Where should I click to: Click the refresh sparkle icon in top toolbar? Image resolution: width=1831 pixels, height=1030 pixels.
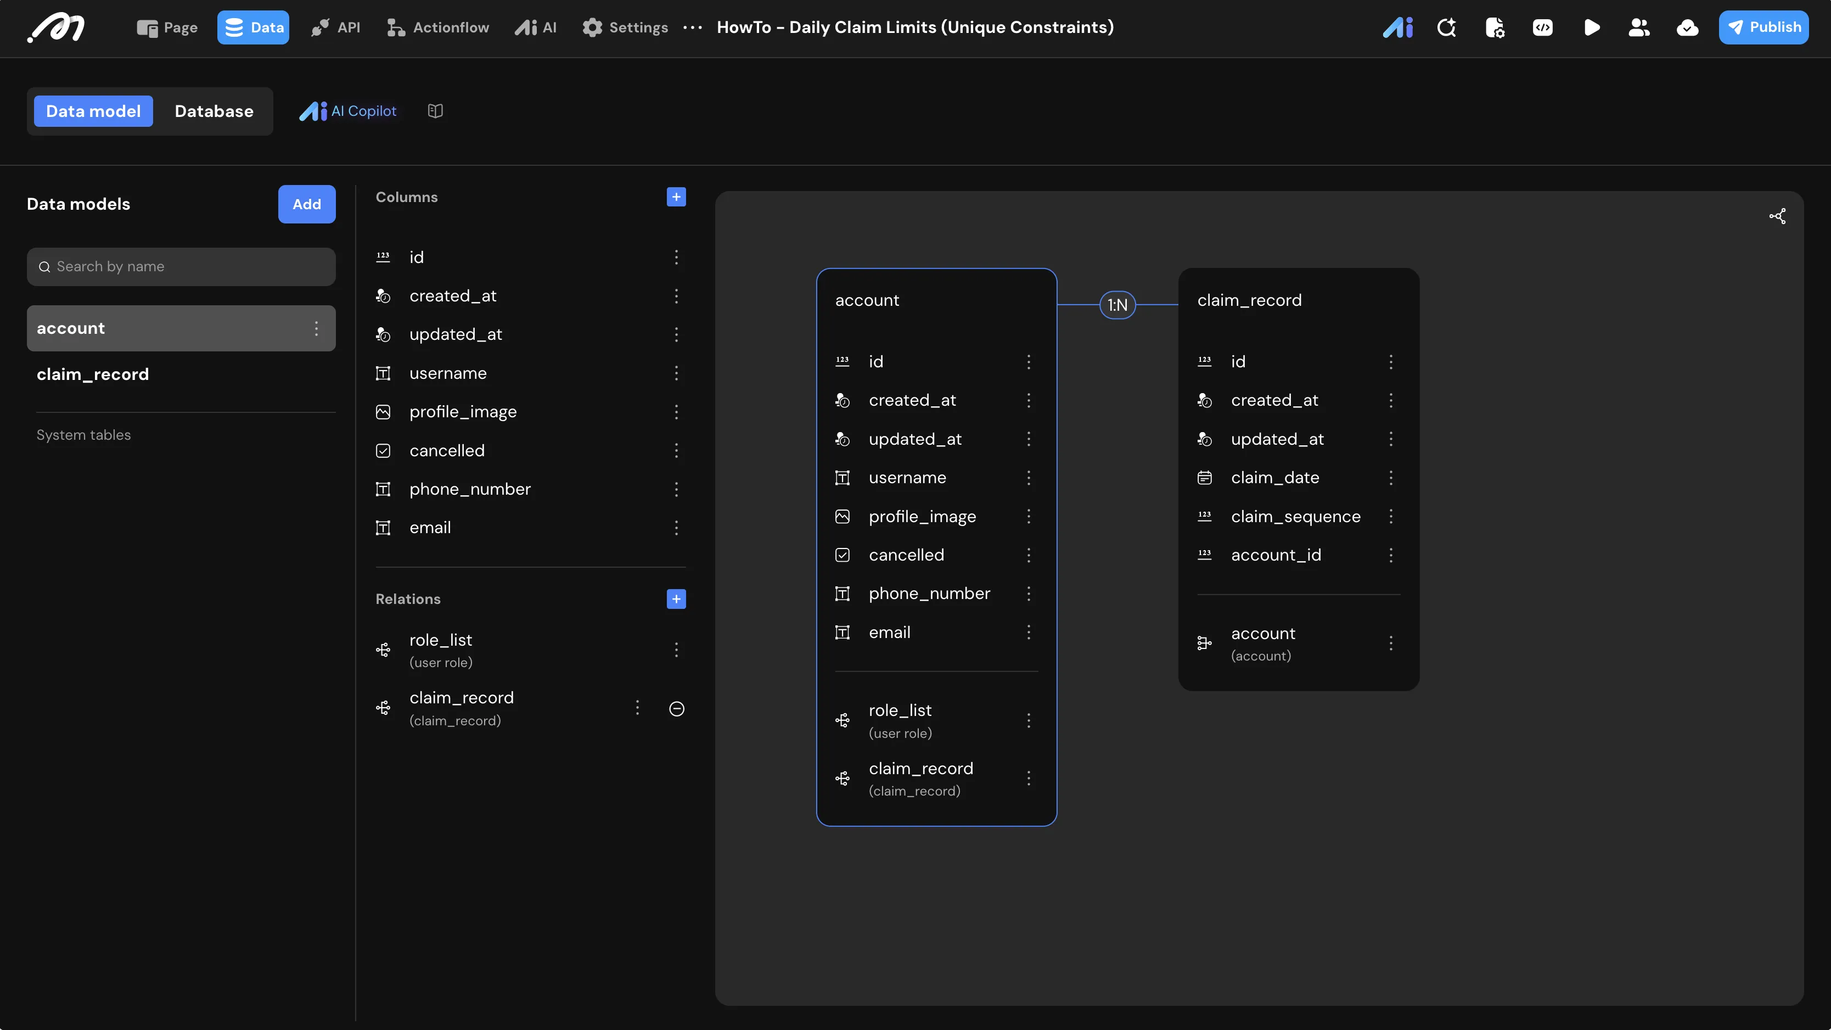click(1446, 27)
